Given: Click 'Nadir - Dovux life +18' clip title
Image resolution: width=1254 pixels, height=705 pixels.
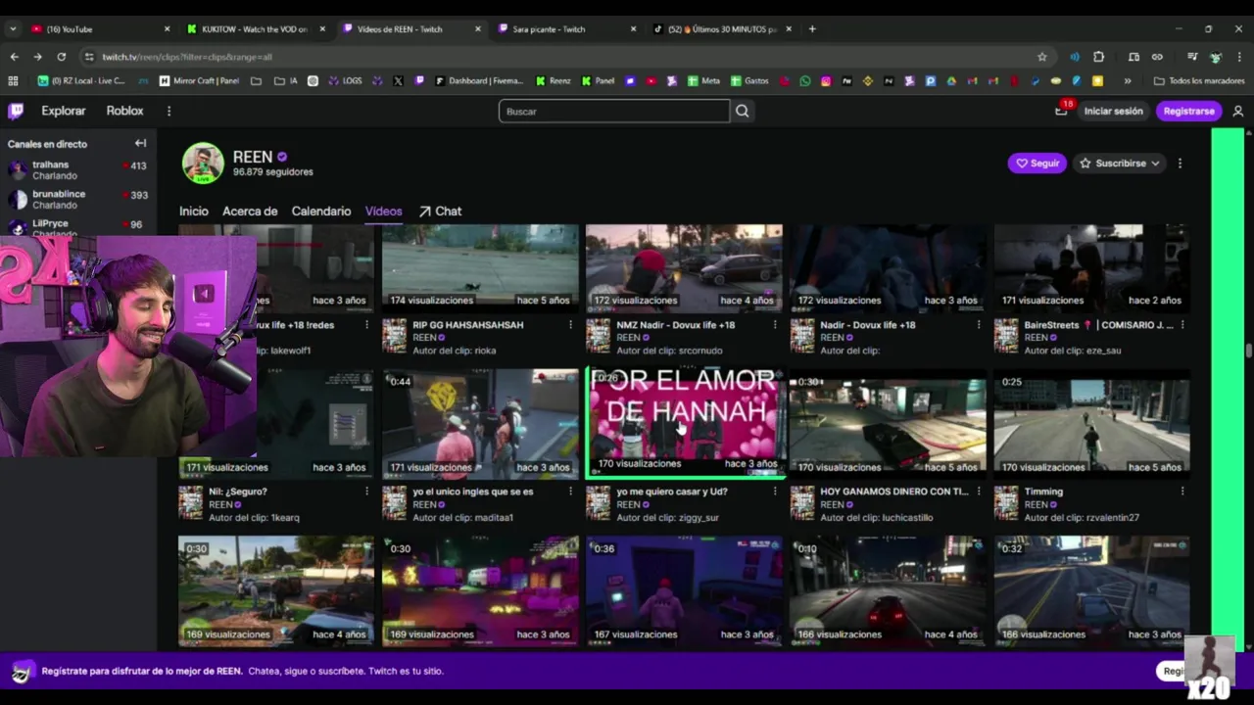Looking at the screenshot, I should point(868,325).
